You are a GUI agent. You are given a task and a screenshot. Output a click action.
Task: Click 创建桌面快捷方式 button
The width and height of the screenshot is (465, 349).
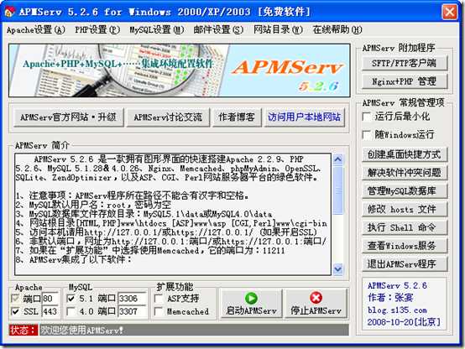pyautogui.click(x=405, y=154)
